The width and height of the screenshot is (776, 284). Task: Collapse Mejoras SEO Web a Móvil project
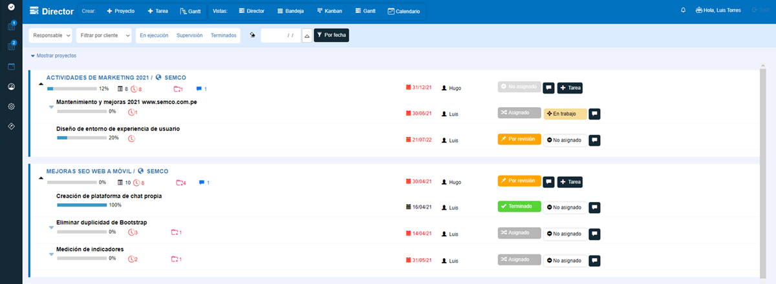39,177
